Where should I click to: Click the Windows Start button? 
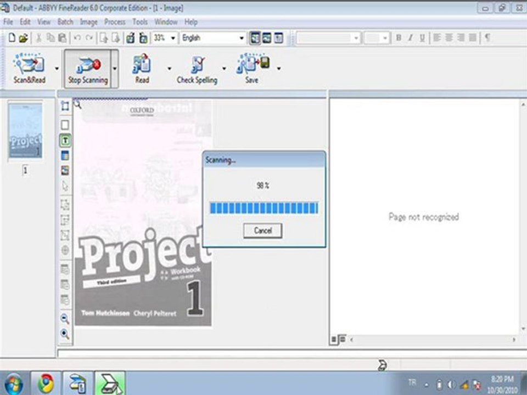point(13,384)
